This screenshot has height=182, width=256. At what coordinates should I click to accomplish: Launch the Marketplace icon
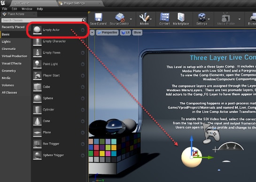coord(181,17)
